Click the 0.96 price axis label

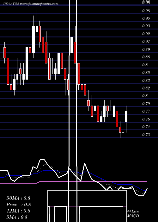[x=146, y=11]
